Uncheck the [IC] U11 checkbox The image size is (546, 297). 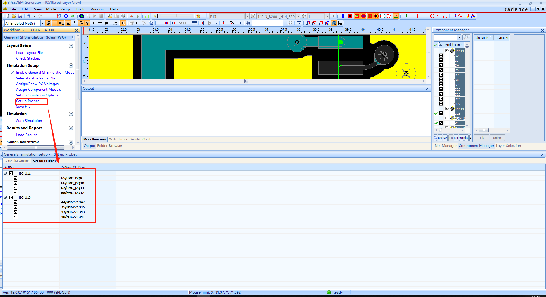click(11, 173)
